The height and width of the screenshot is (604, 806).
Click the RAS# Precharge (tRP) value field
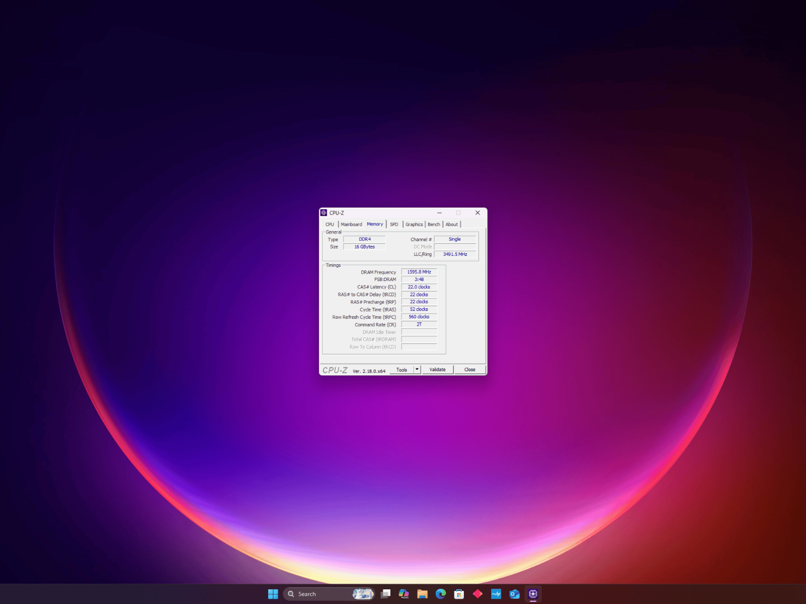pyautogui.click(x=419, y=302)
